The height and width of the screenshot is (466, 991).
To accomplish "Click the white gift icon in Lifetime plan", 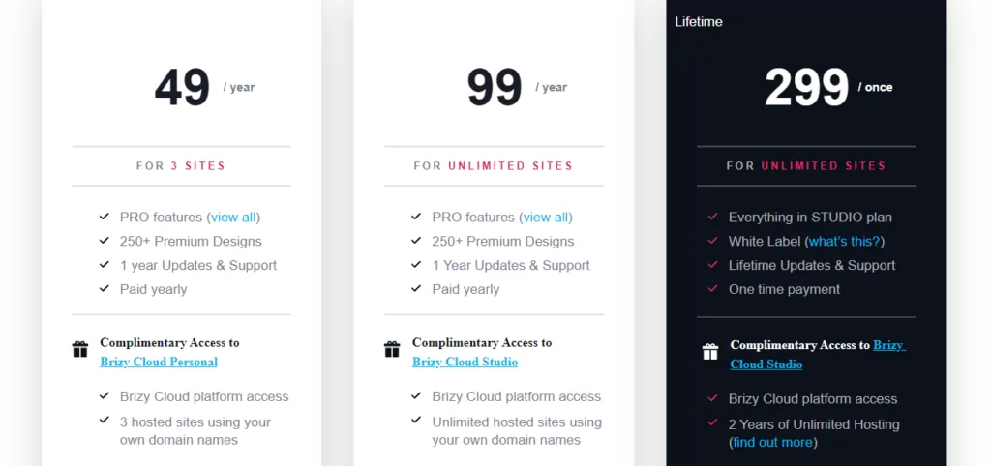I will point(709,352).
